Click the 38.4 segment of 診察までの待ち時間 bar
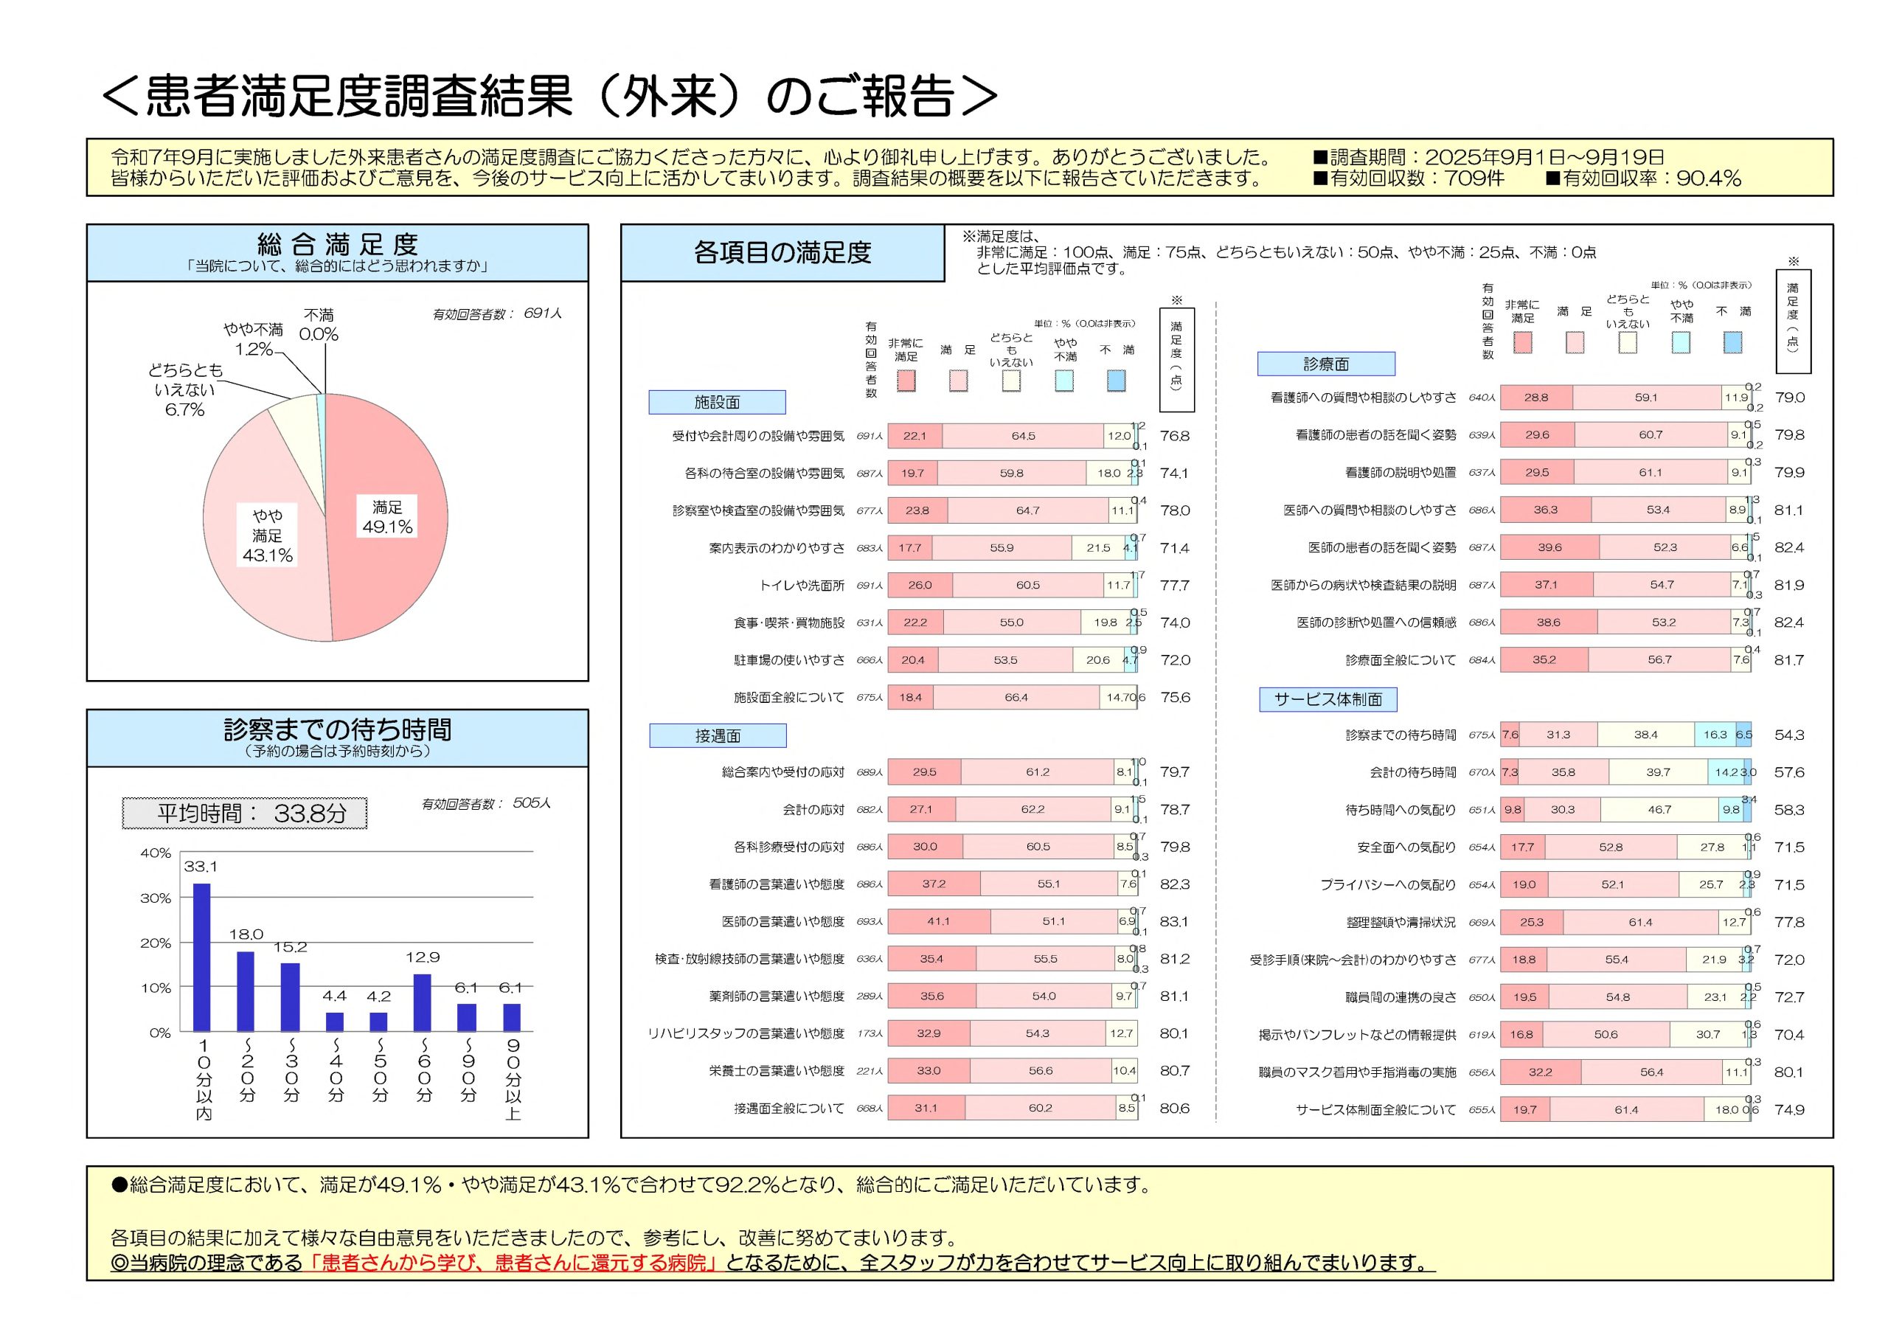1888x1335 pixels. (x=1645, y=735)
